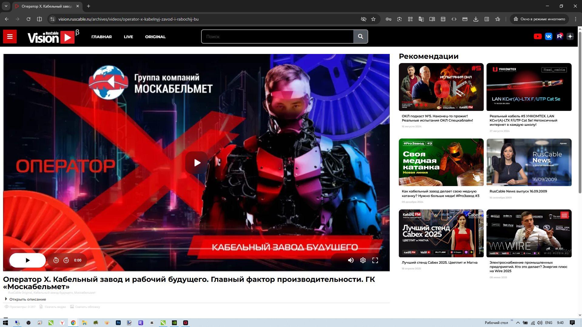Expand "Открыть описание" section
The width and height of the screenshot is (582, 327).
coord(27,299)
